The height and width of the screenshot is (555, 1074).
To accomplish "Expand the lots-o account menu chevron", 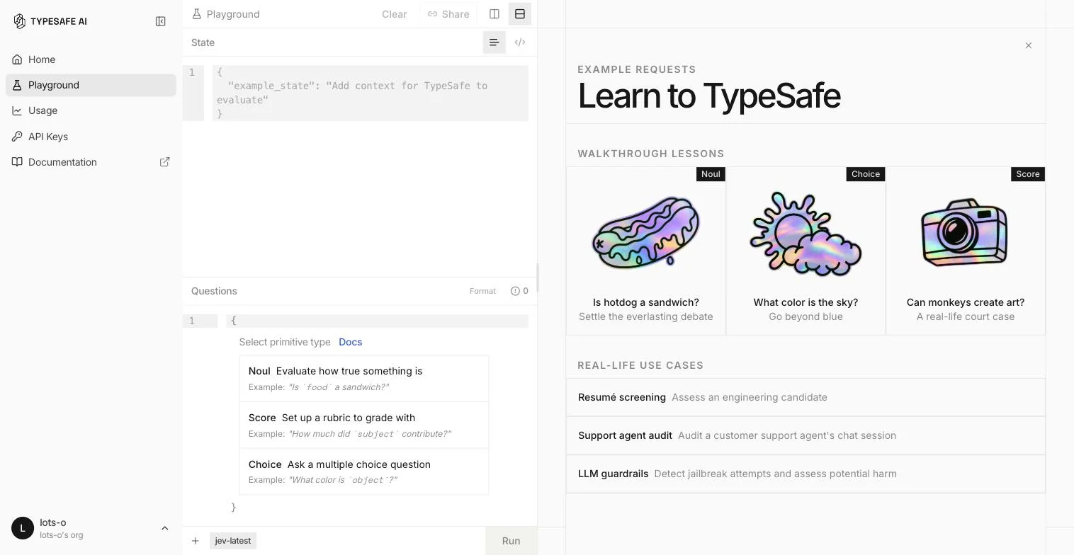I will pyautogui.click(x=164, y=528).
